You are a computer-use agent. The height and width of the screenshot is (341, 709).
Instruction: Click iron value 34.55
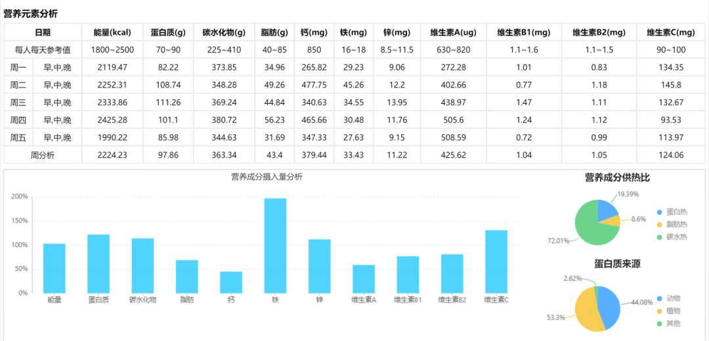pos(353,102)
